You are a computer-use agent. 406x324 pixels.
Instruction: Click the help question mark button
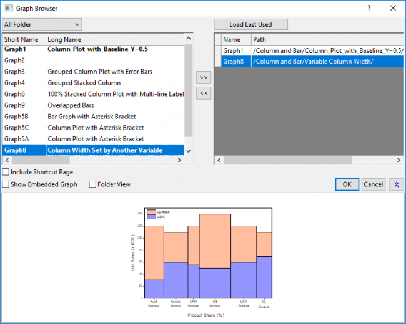point(368,9)
